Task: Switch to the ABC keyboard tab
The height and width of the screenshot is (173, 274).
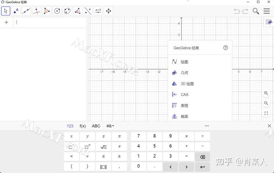Action: point(96,126)
